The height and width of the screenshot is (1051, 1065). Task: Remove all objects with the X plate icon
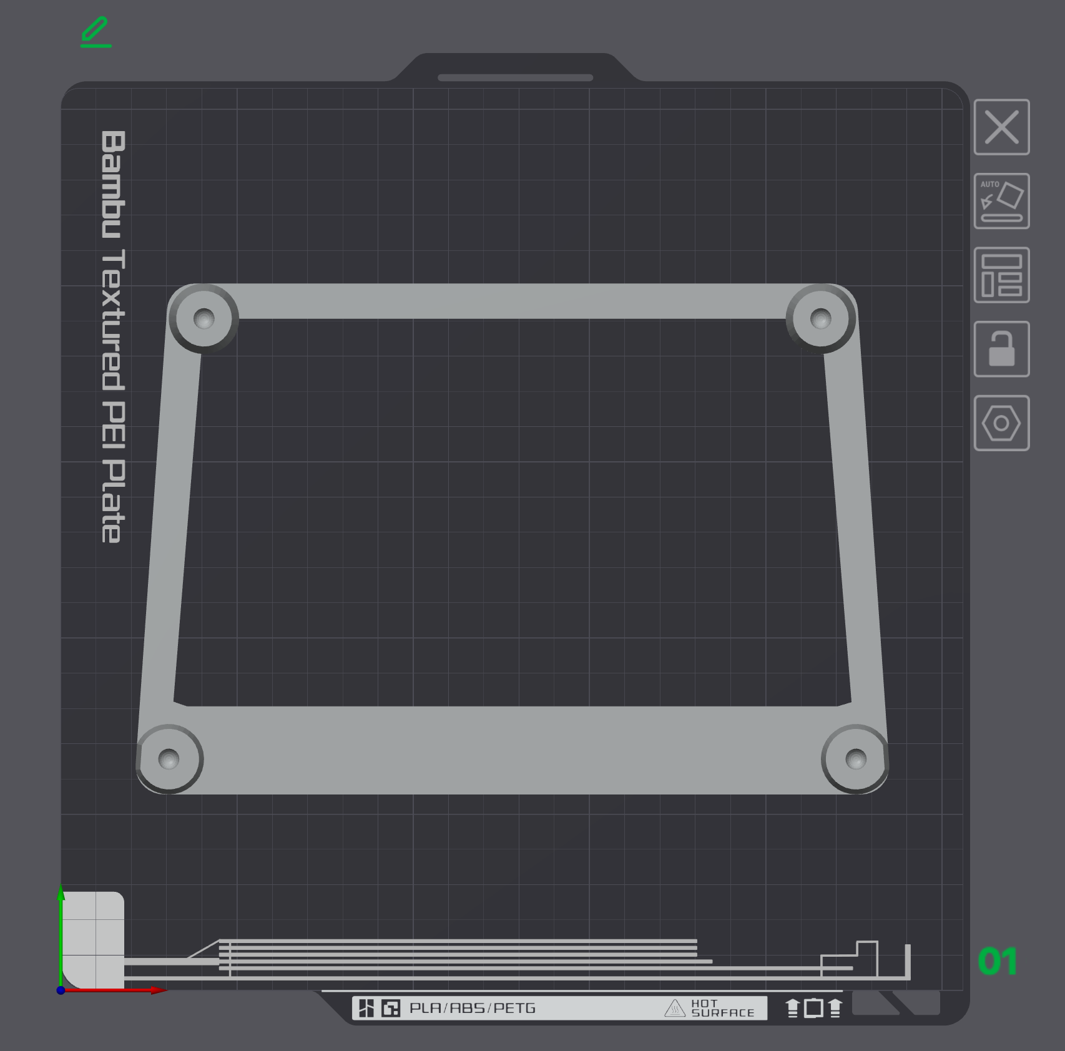coord(1001,127)
